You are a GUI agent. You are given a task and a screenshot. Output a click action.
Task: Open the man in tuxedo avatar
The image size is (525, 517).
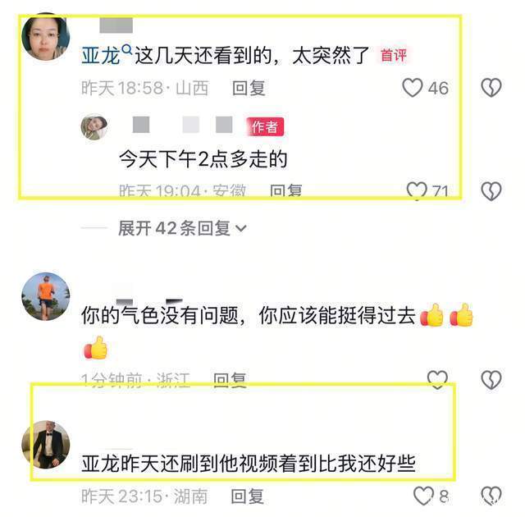click(x=46, y=444)
